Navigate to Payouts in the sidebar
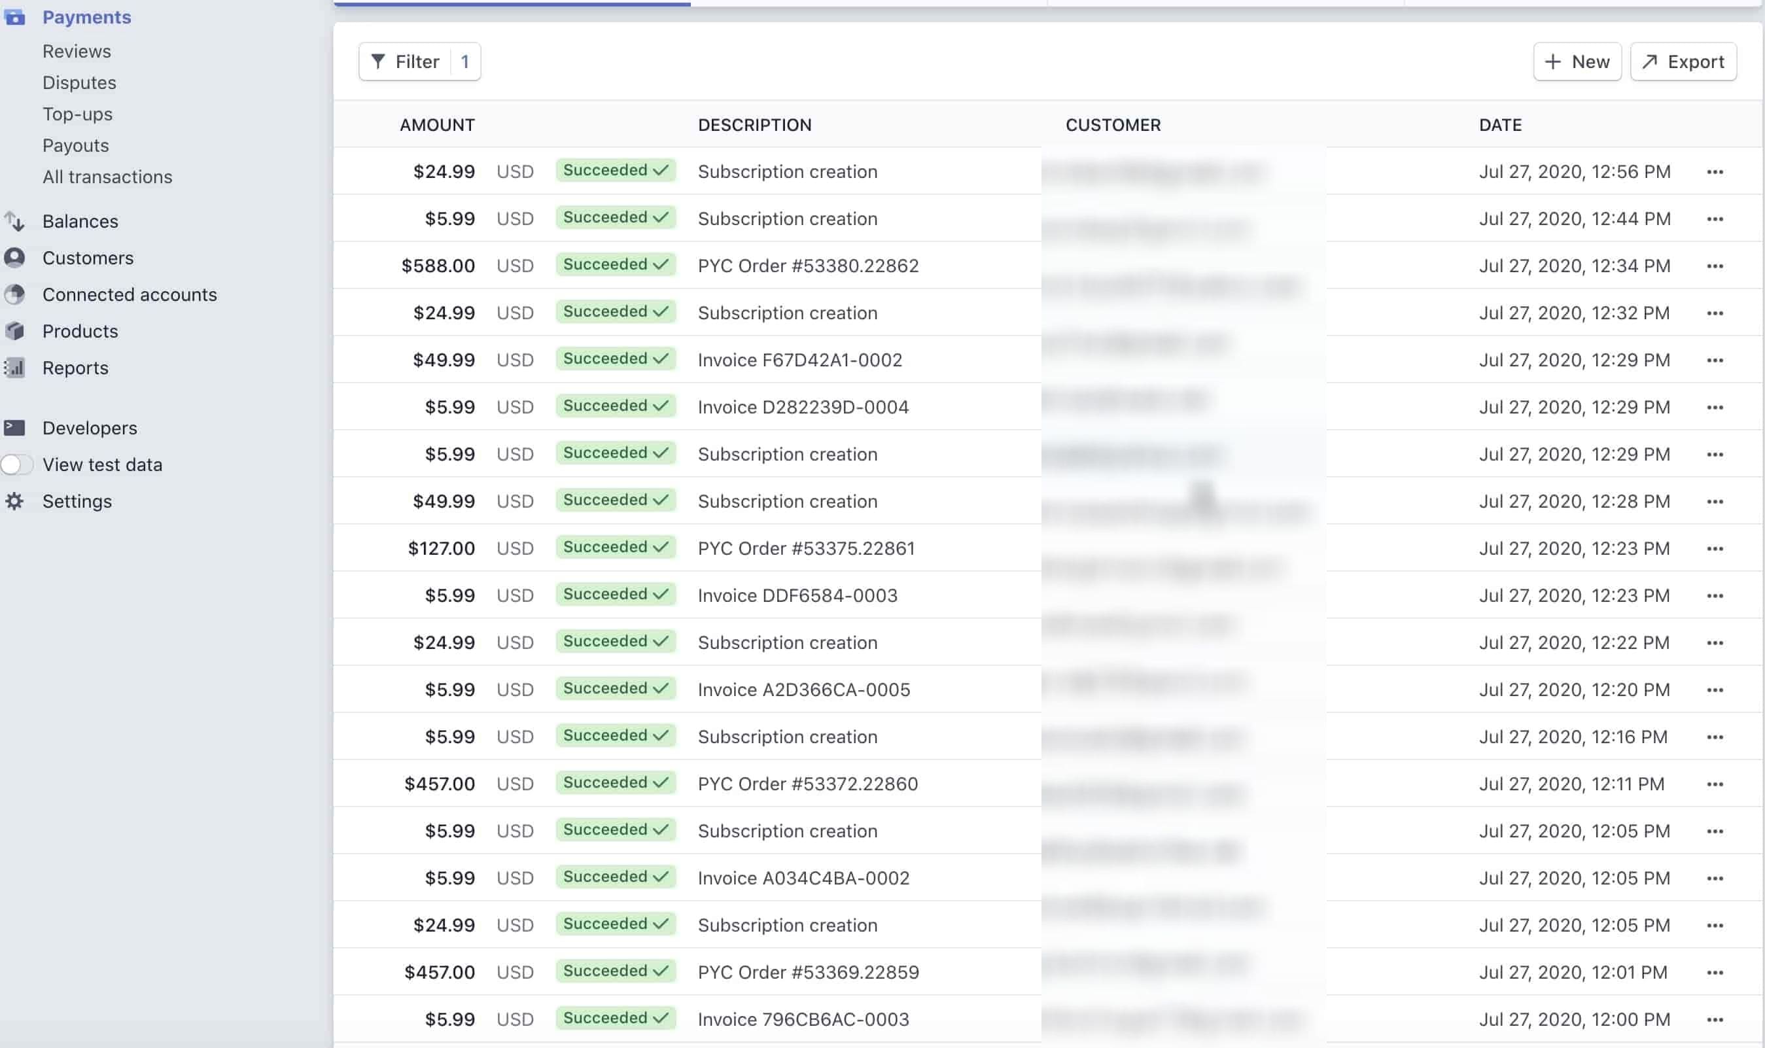Image resolution: width=1765 pixels, height=1048 pixels. click(75, 145)
